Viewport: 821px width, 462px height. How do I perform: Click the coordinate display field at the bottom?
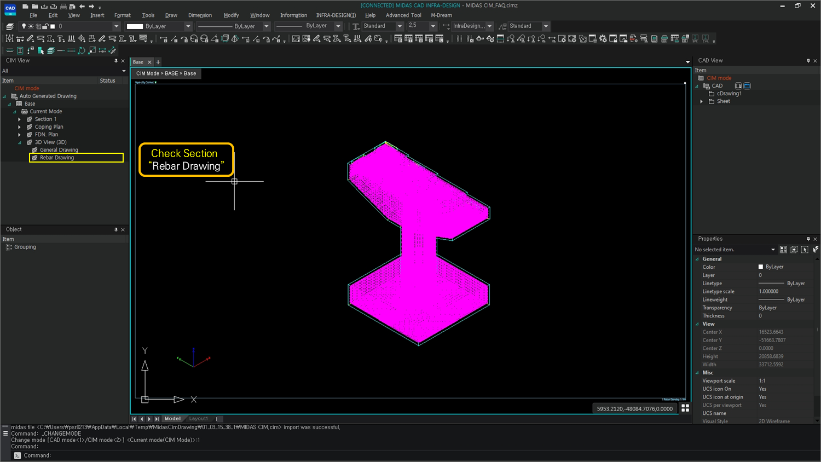pos(634,408)
